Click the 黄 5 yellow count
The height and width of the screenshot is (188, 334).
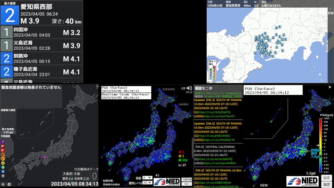181,156
